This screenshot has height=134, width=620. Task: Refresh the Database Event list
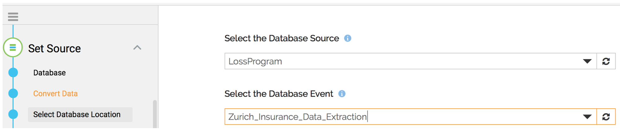(606, 117)
